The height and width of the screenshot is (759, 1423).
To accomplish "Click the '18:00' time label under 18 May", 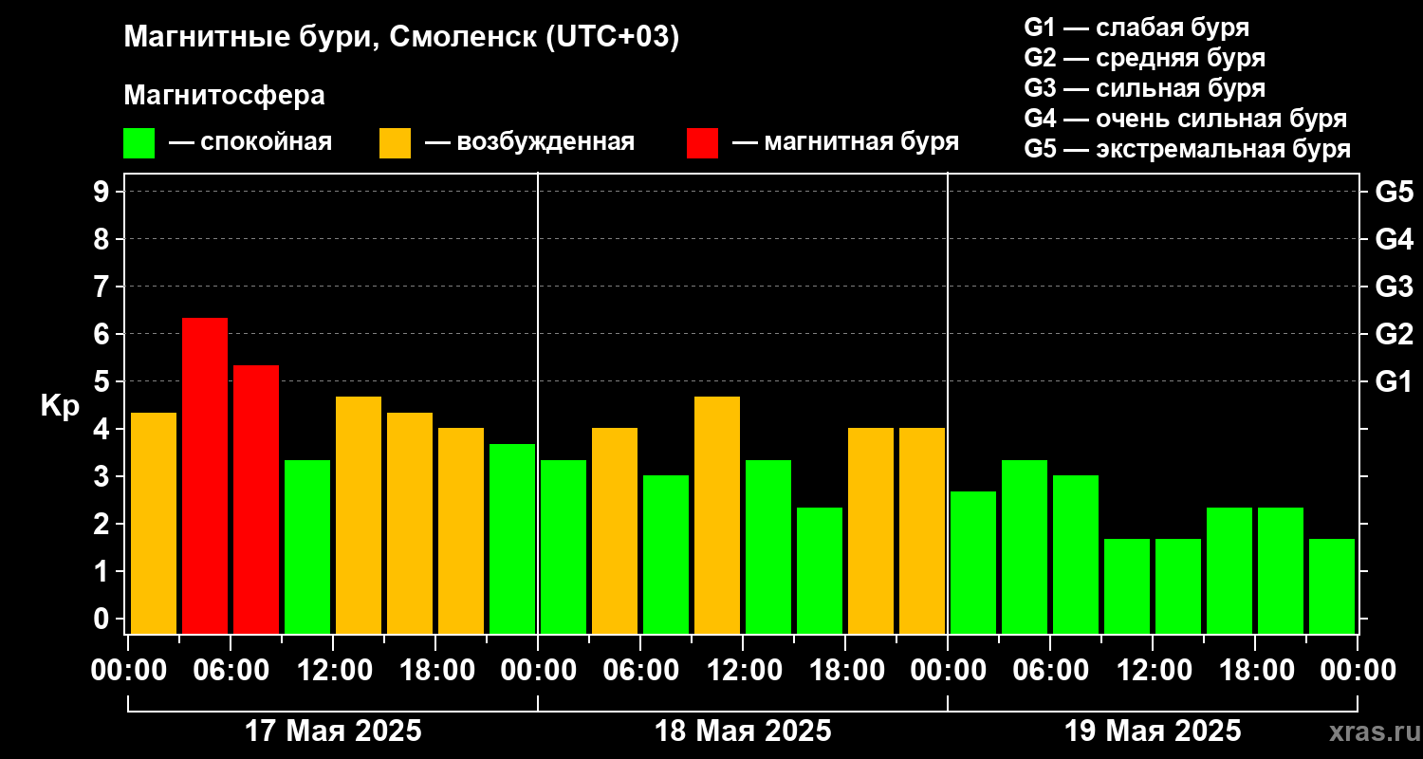I will click(x=845, y=671).
